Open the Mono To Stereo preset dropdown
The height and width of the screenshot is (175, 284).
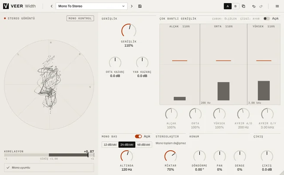[92, 6]
